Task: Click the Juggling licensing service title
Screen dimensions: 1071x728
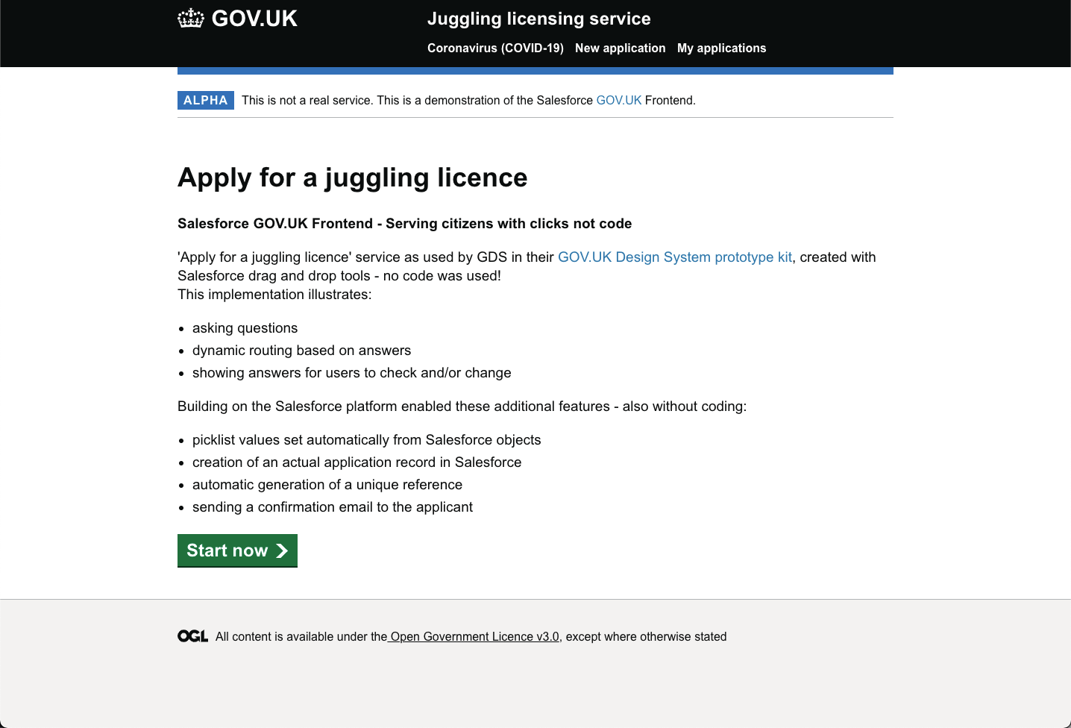Action: [538, 19]
